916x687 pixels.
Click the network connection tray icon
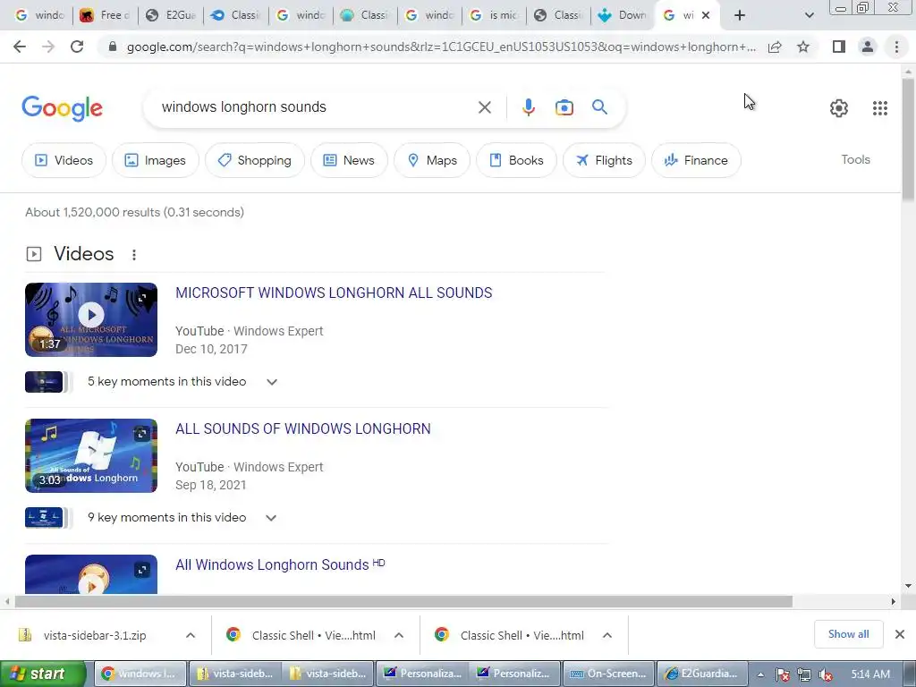[804, 674]
